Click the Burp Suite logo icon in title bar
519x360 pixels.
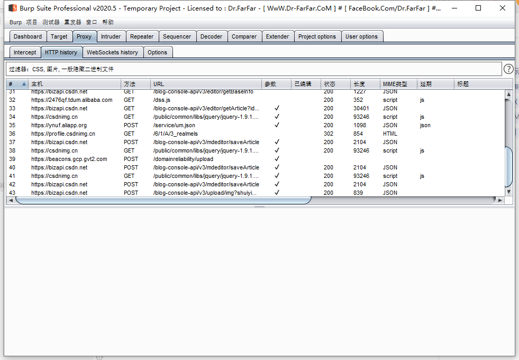pos(13,8)
